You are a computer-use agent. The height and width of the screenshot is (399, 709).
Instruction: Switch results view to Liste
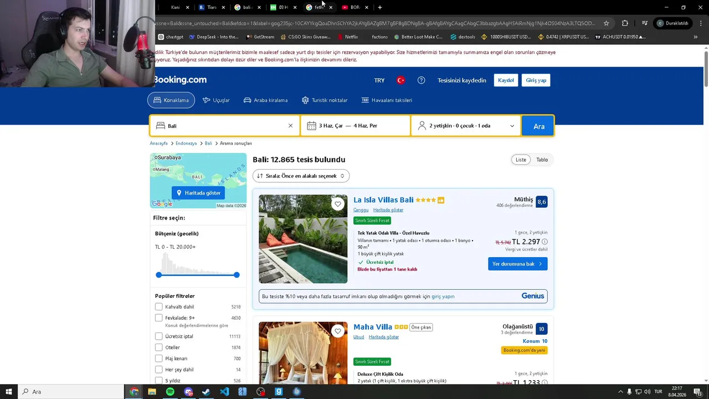[521, 160]
